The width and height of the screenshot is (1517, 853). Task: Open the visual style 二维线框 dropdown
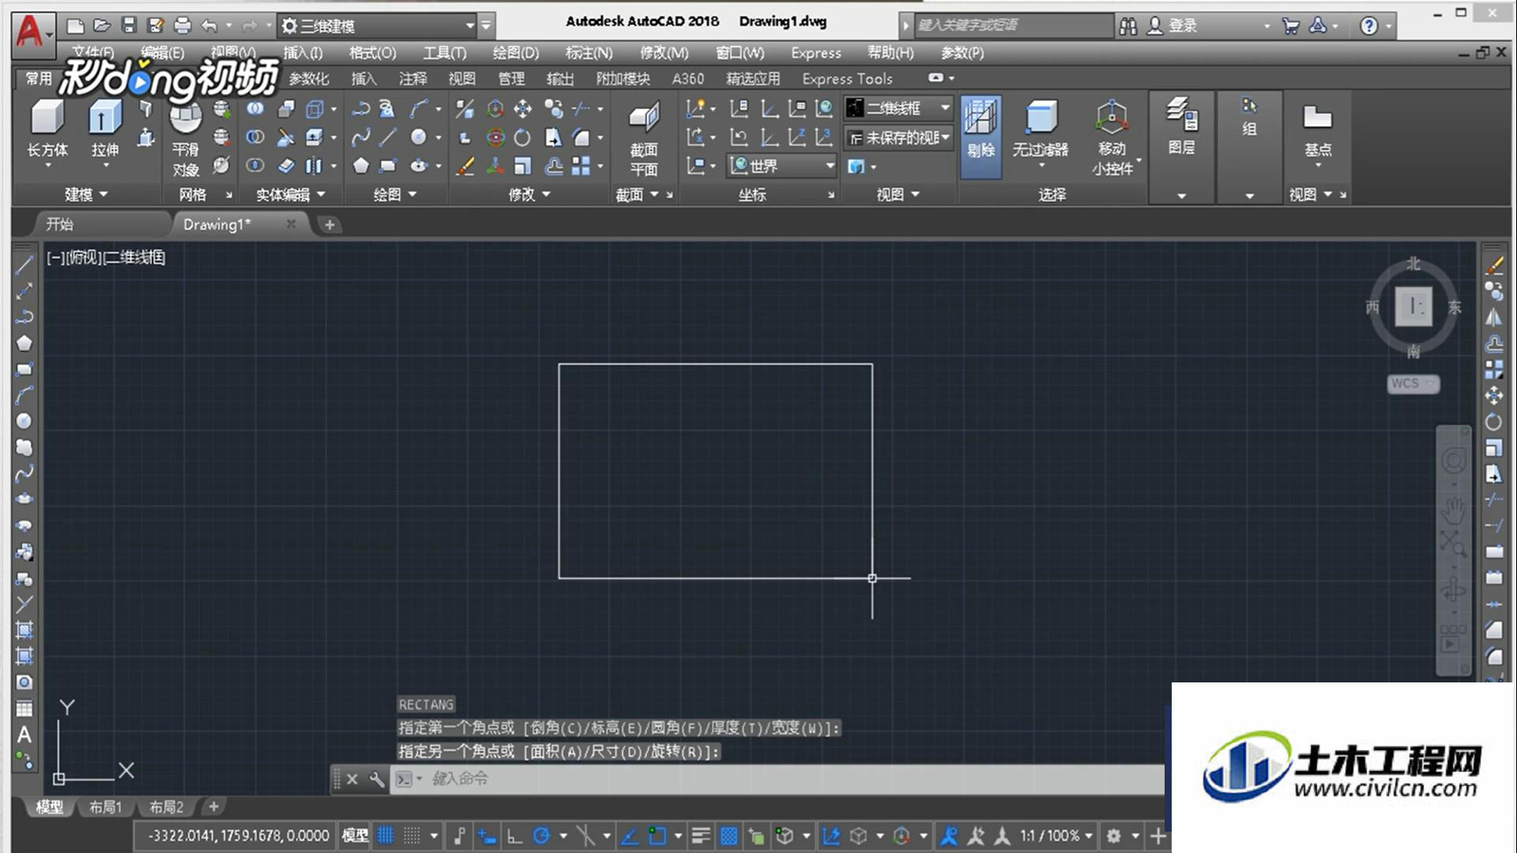click(898, 107)
